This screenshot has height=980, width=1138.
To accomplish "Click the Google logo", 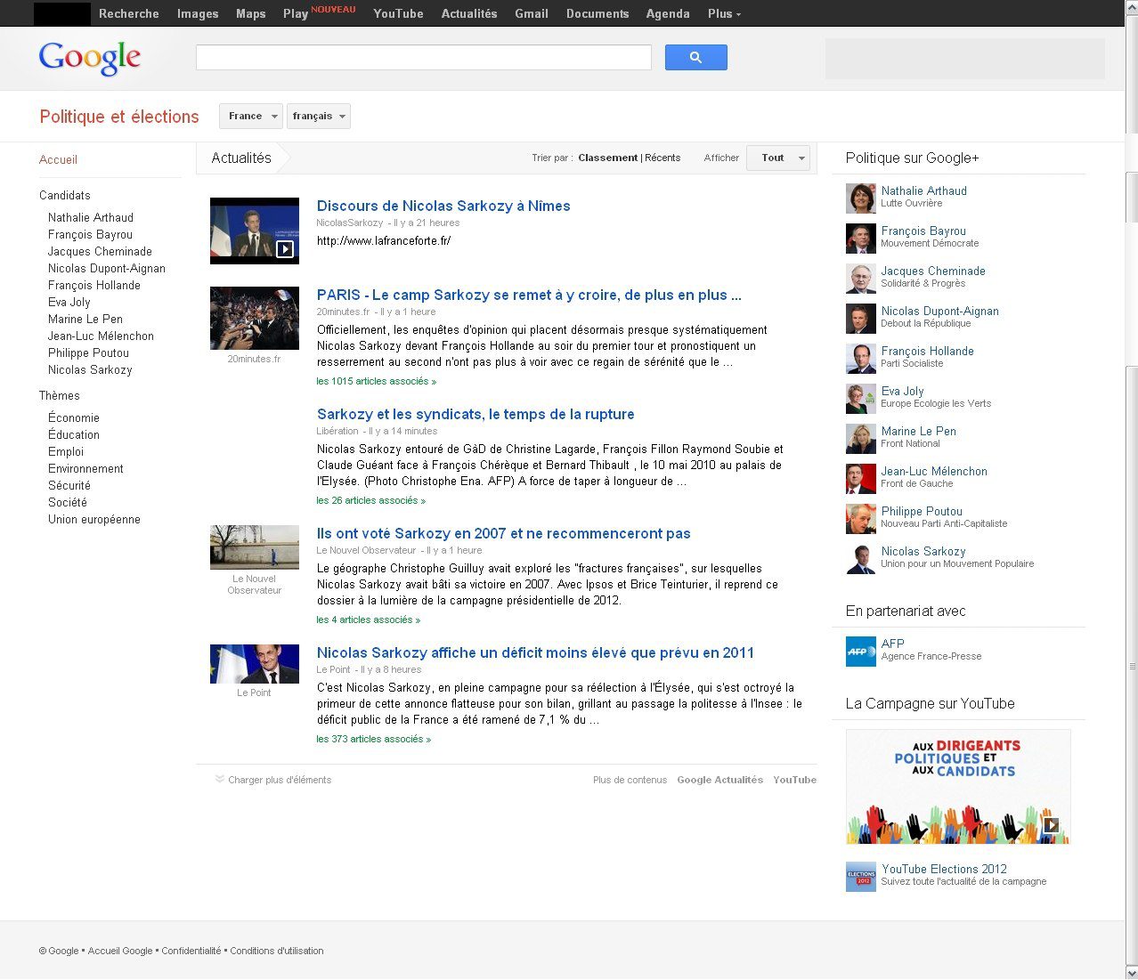I will click(90, 58).
